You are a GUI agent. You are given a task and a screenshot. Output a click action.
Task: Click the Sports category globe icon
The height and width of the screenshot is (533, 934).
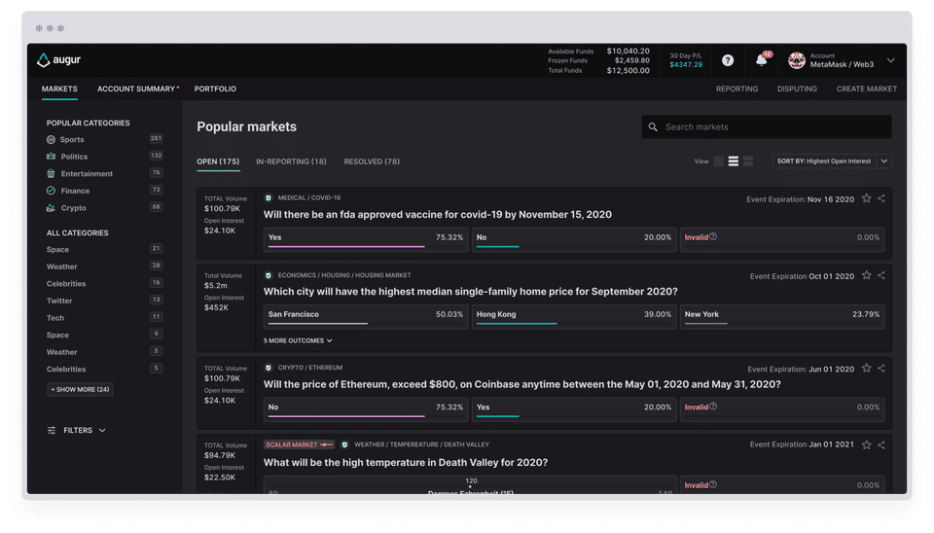[x=51, y=139]
